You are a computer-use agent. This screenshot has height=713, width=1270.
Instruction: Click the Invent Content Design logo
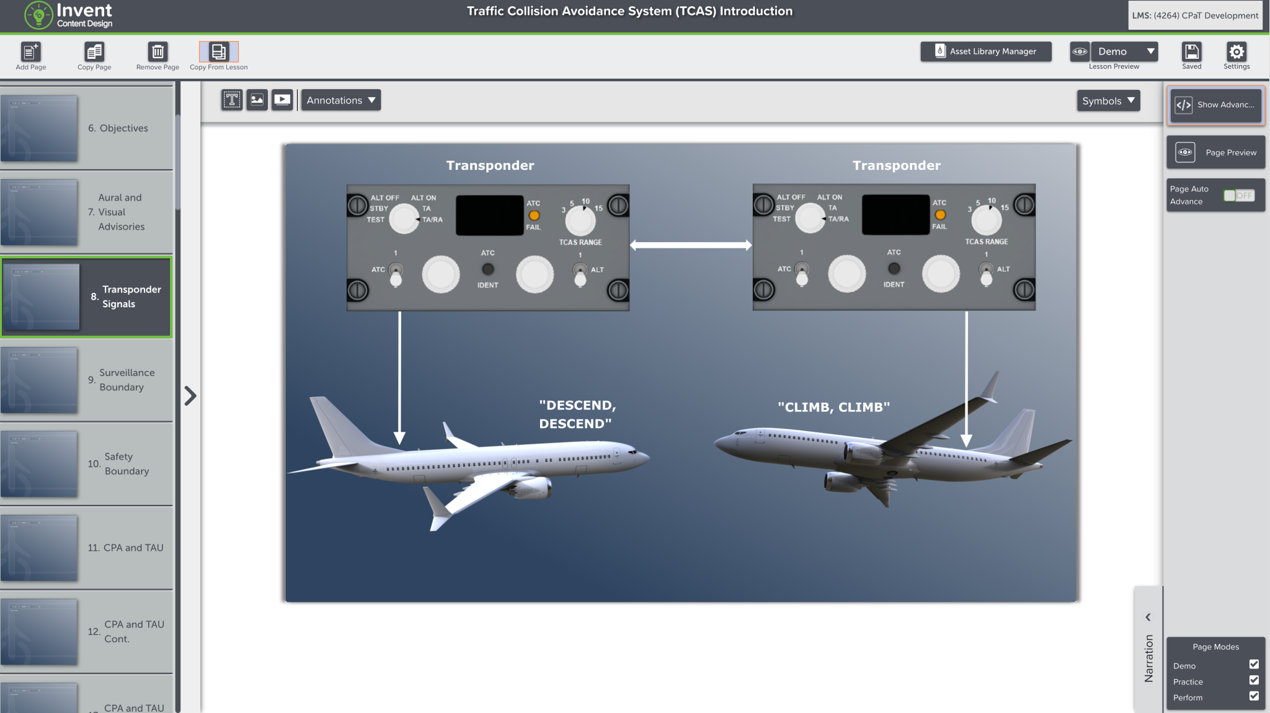(68, 15)
